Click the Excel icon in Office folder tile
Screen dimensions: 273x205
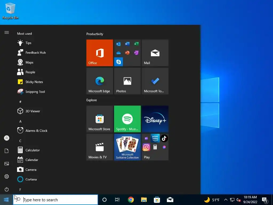(x=136, y=44)
